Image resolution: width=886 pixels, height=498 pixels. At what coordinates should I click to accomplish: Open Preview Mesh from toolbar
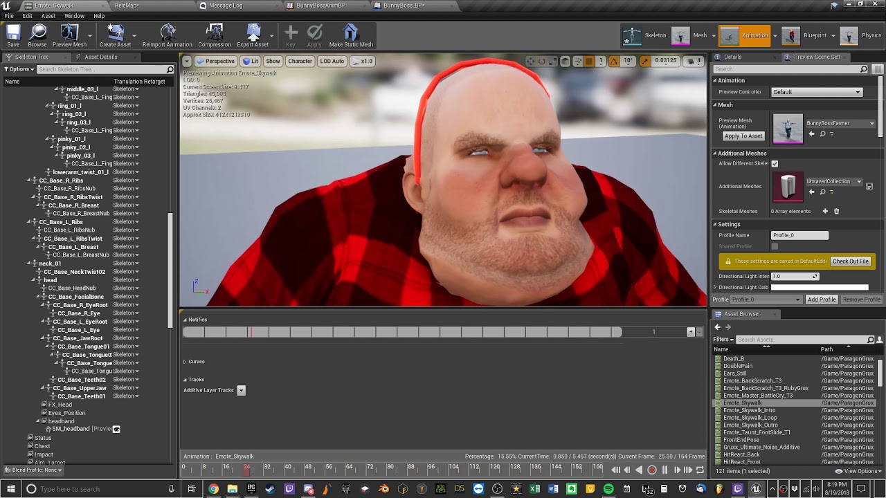click(69, 36)
